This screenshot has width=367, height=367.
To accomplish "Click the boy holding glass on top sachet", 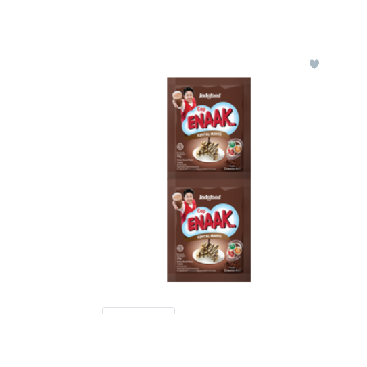I will click(185, 103).
